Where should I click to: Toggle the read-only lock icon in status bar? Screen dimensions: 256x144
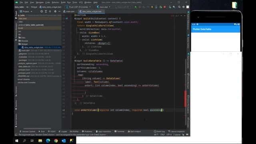183,135
